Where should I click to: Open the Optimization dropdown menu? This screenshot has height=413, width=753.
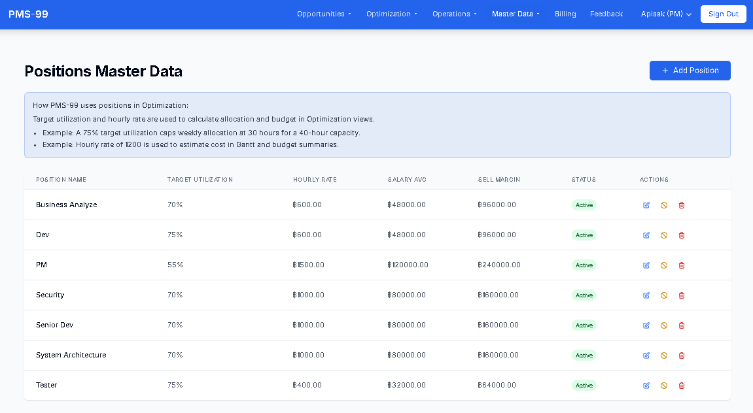pyautogui.click(x=391, y=14)
